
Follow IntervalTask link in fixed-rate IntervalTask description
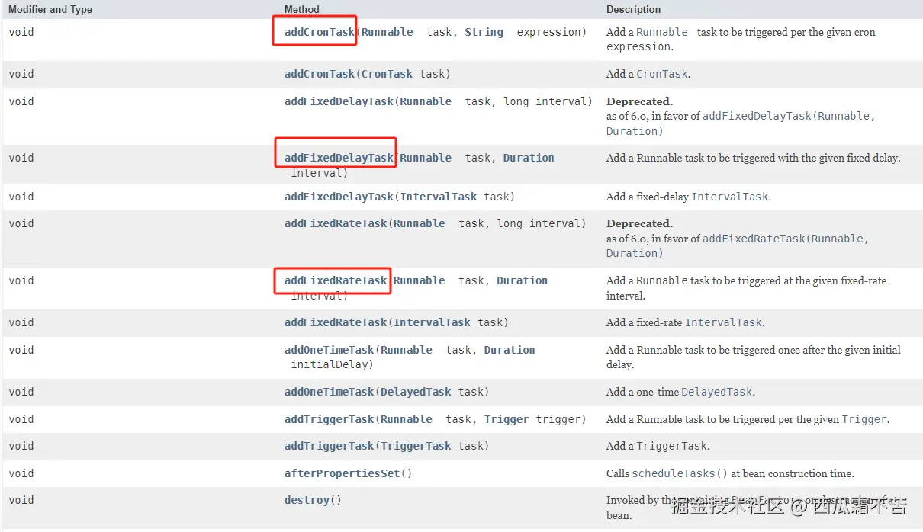pyautogui.click(x=723, y=322)
